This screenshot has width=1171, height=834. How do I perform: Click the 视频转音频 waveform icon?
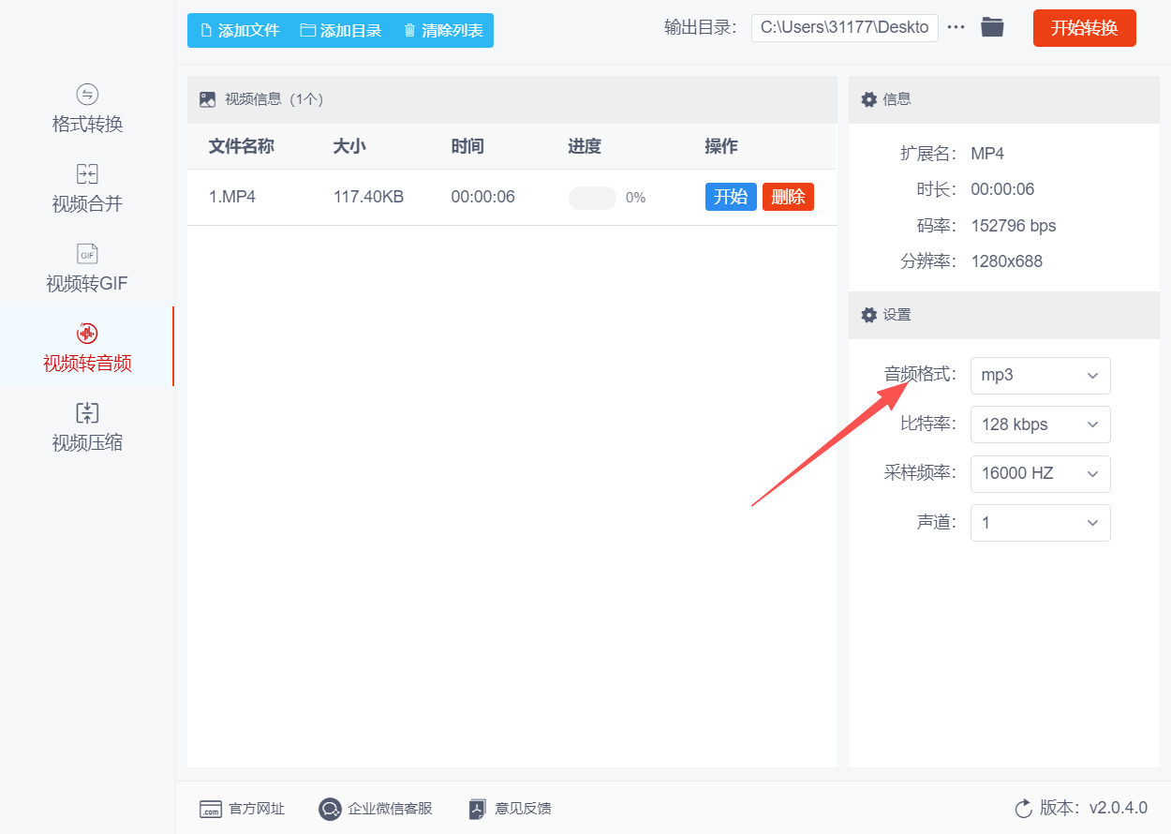[87, 334]
